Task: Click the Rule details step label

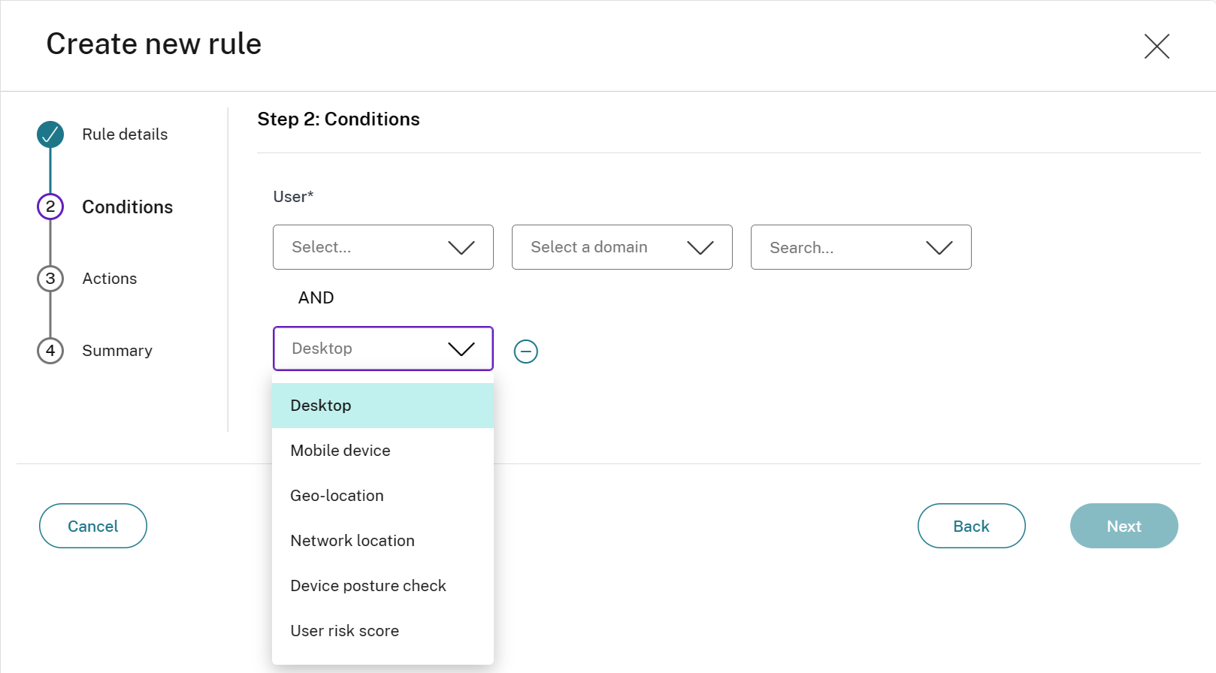Action: [125, 134]
